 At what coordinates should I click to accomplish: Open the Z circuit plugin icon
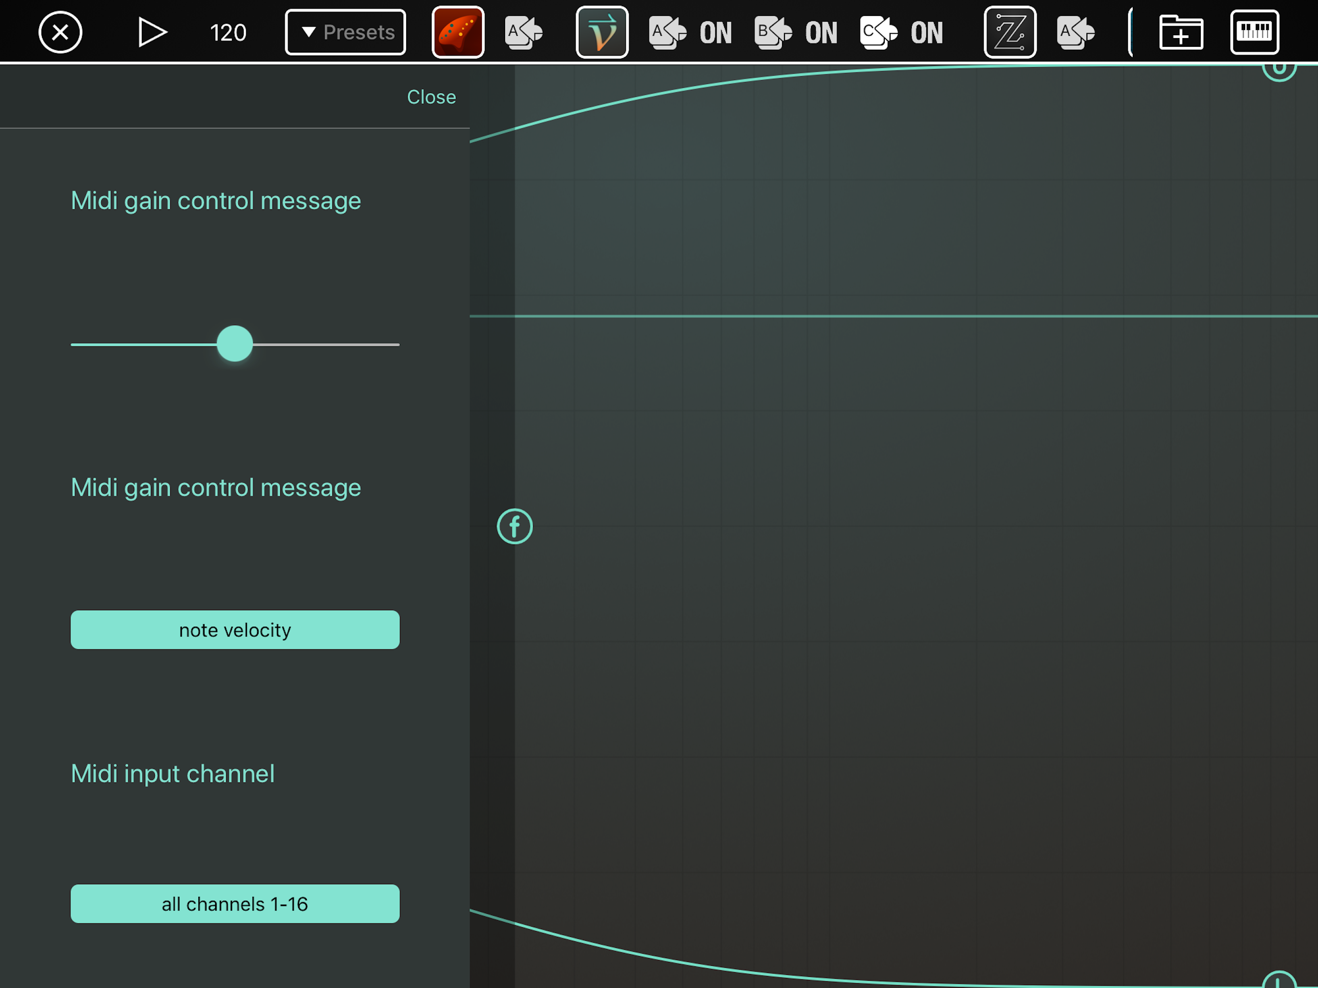coord(1009,32)
